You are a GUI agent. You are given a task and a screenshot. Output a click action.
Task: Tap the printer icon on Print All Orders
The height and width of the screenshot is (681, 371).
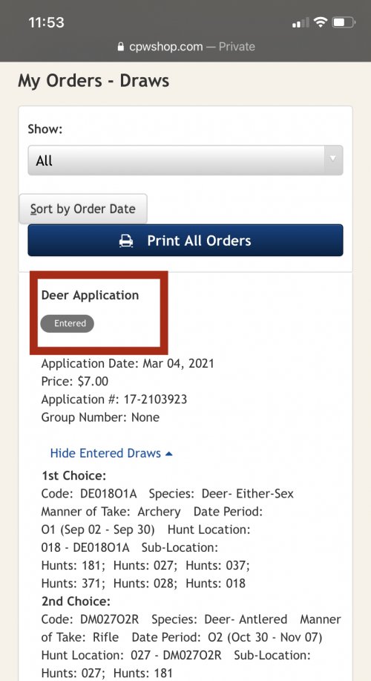(126, 241)
